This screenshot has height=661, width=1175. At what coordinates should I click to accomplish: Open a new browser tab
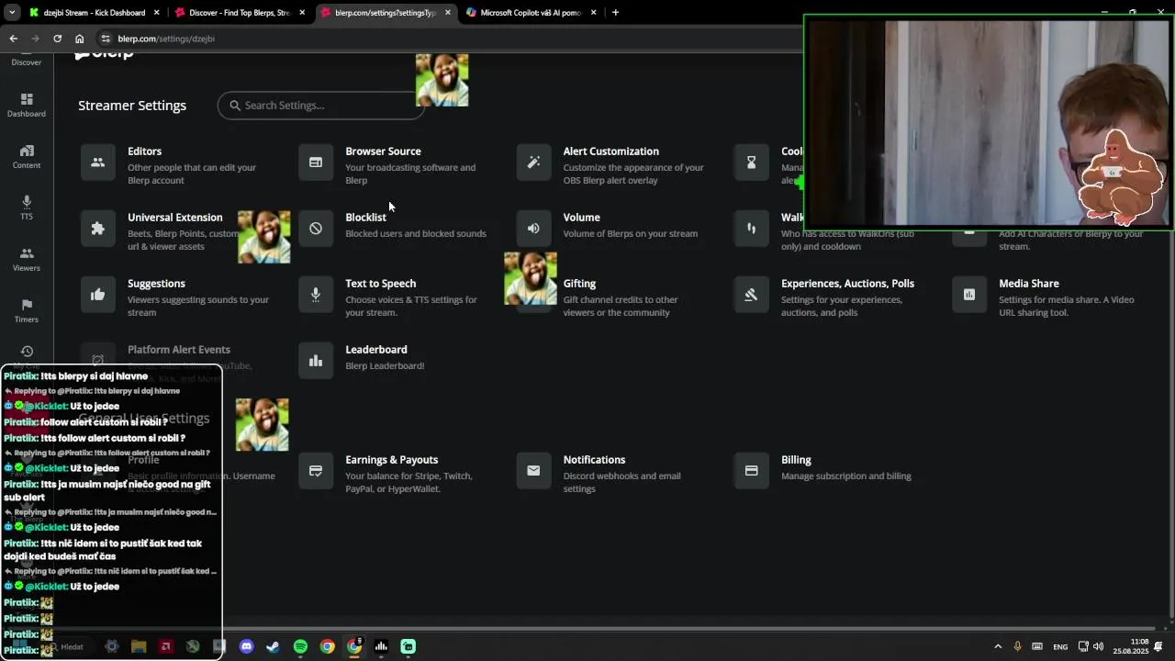(x=615, y=13)
